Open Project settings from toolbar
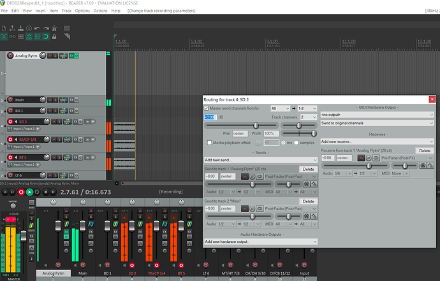The width and height of the screenshot is (440, 281). (29, 28)
